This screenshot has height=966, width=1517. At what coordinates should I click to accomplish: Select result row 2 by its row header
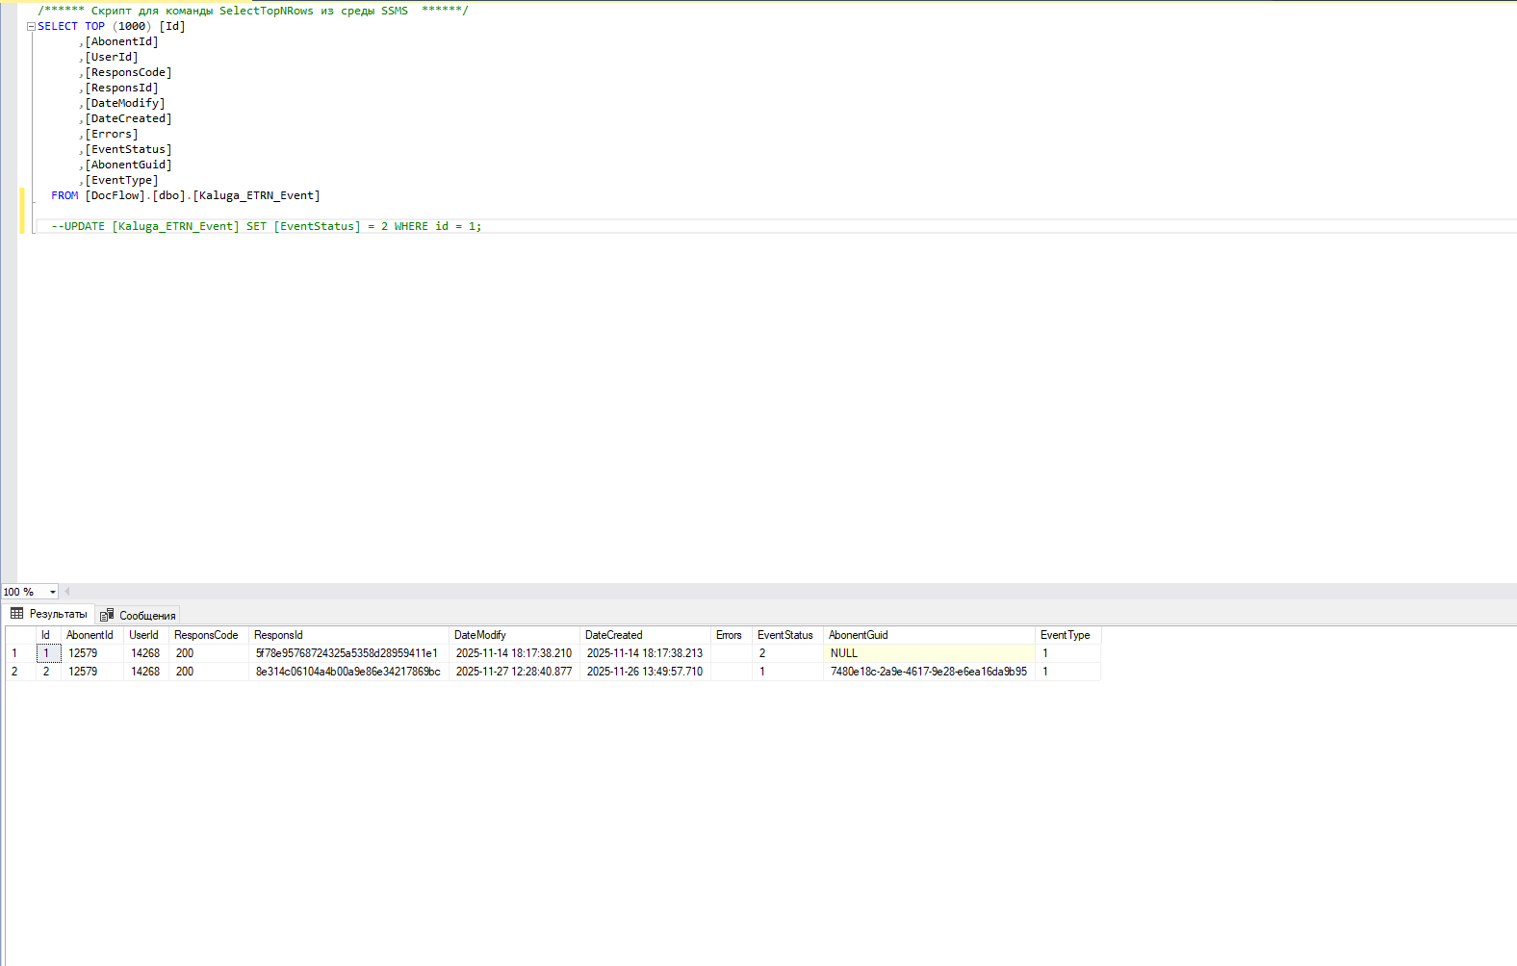pos(20,672)
